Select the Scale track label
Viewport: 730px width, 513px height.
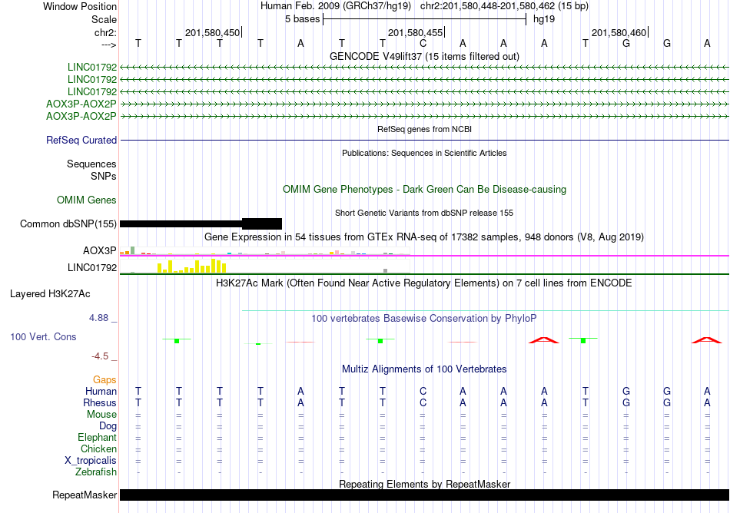point(104,19)
